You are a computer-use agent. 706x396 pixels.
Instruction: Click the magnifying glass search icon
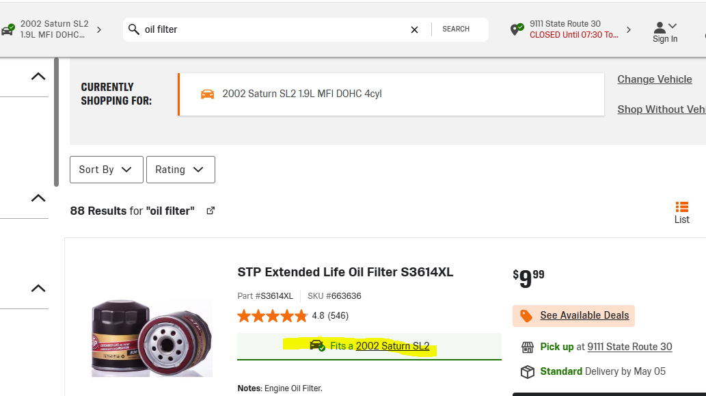point(134,29)
